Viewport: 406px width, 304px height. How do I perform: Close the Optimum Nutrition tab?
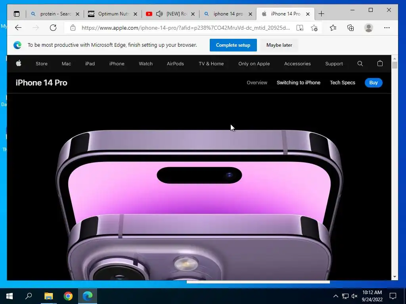click(135, 14)
